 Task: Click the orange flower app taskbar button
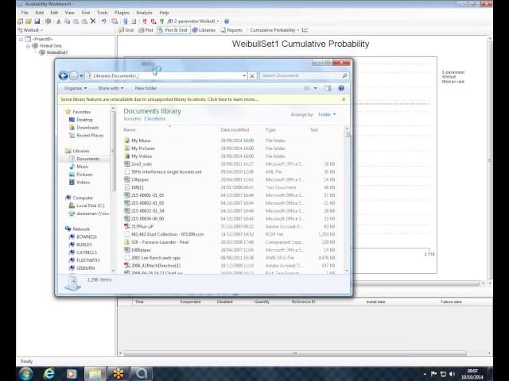[x=119, y=374]
